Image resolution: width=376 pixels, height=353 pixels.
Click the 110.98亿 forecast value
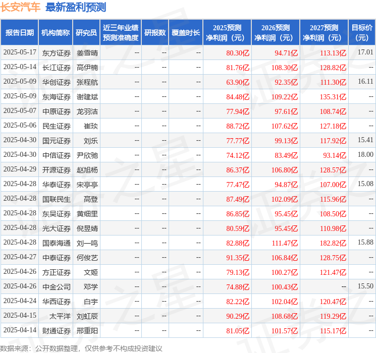[333, 228]
